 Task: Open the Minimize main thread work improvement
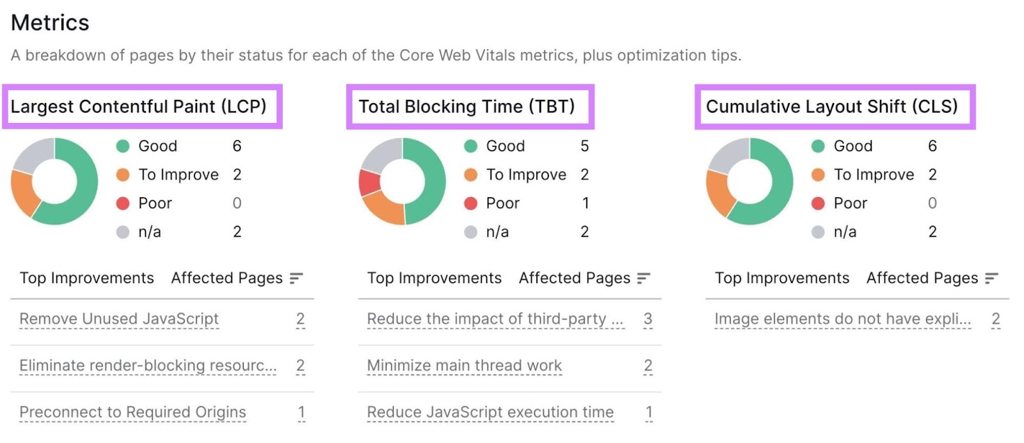pos(464,365)
